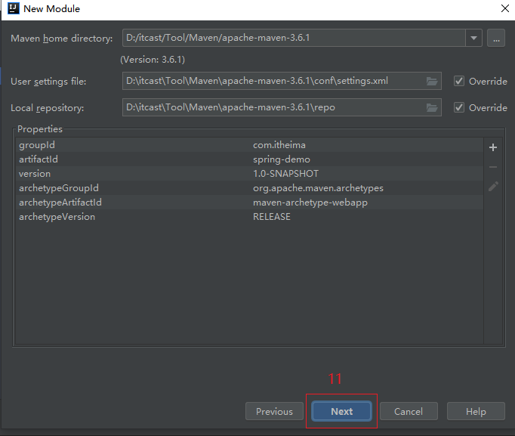
Task: Click the plus icon to add property
Action: pyautogui.click(x=493, y=147)
